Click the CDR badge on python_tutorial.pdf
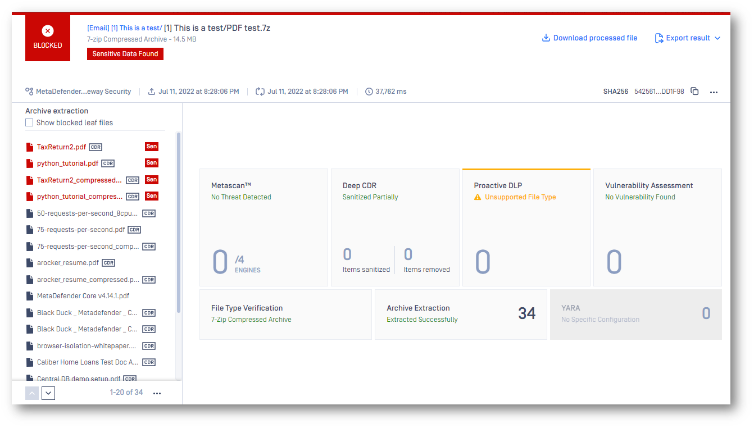754x428 pixels. click(x=108, y=163)
